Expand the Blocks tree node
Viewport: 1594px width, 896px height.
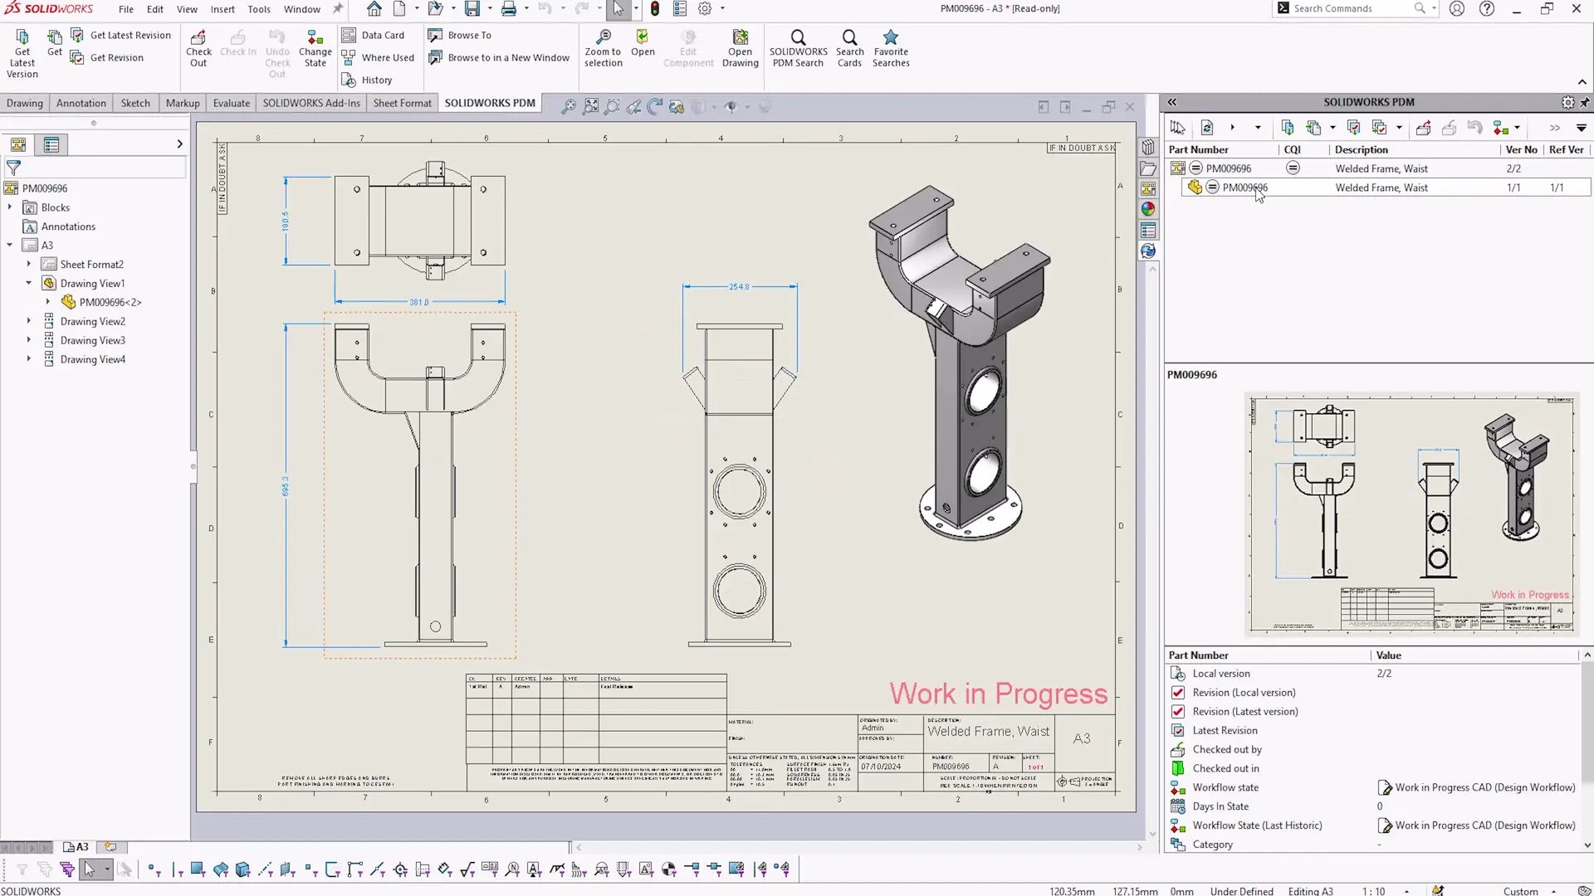[x=10, y=207]
